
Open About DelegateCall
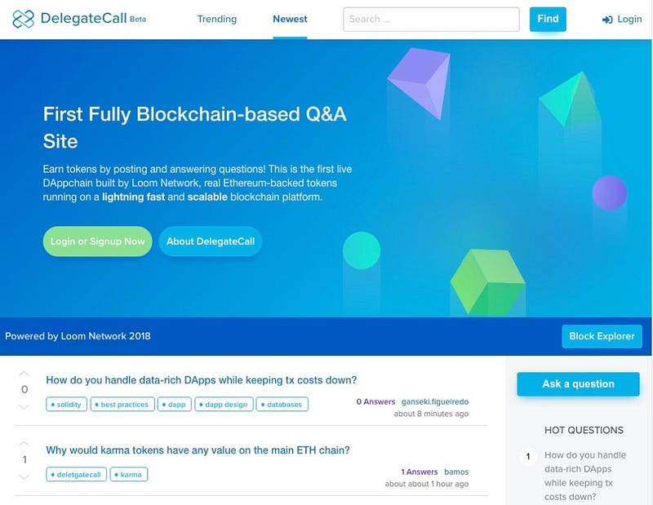click(211, 241)
